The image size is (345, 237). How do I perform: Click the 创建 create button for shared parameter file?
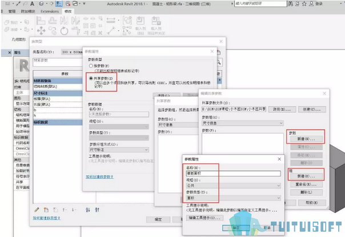312,110
